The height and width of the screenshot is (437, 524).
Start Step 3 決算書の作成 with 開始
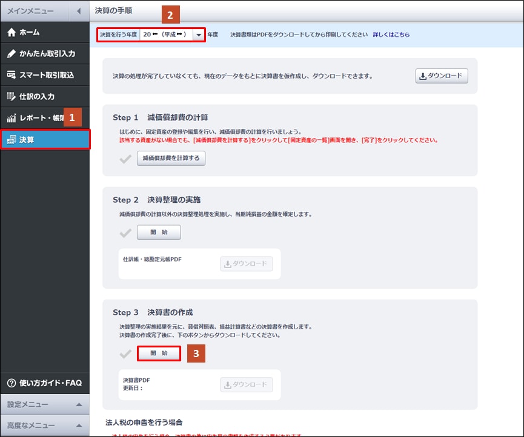click(159, 353)
